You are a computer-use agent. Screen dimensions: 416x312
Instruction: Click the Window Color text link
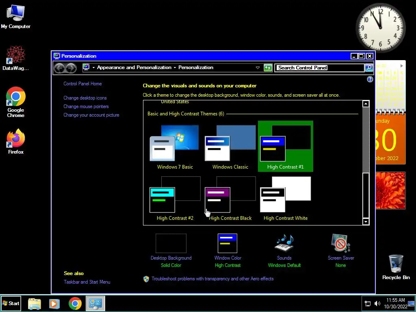227,258
